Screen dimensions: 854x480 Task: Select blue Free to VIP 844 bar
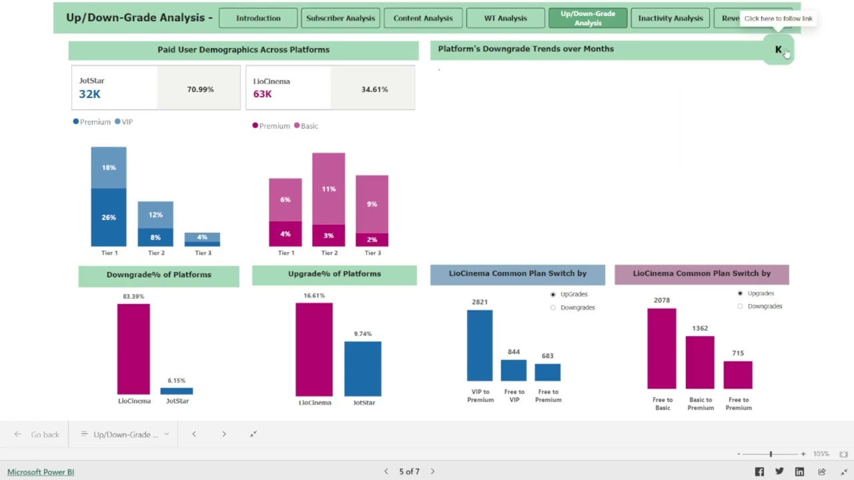tap(514, 370)
